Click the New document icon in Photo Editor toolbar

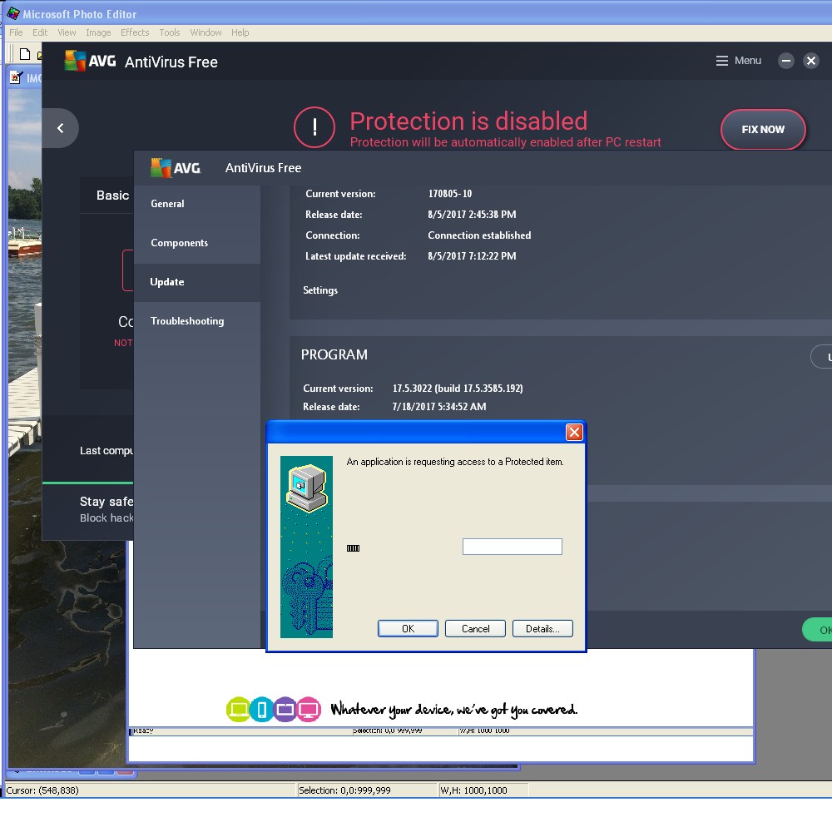pos(25,55)
